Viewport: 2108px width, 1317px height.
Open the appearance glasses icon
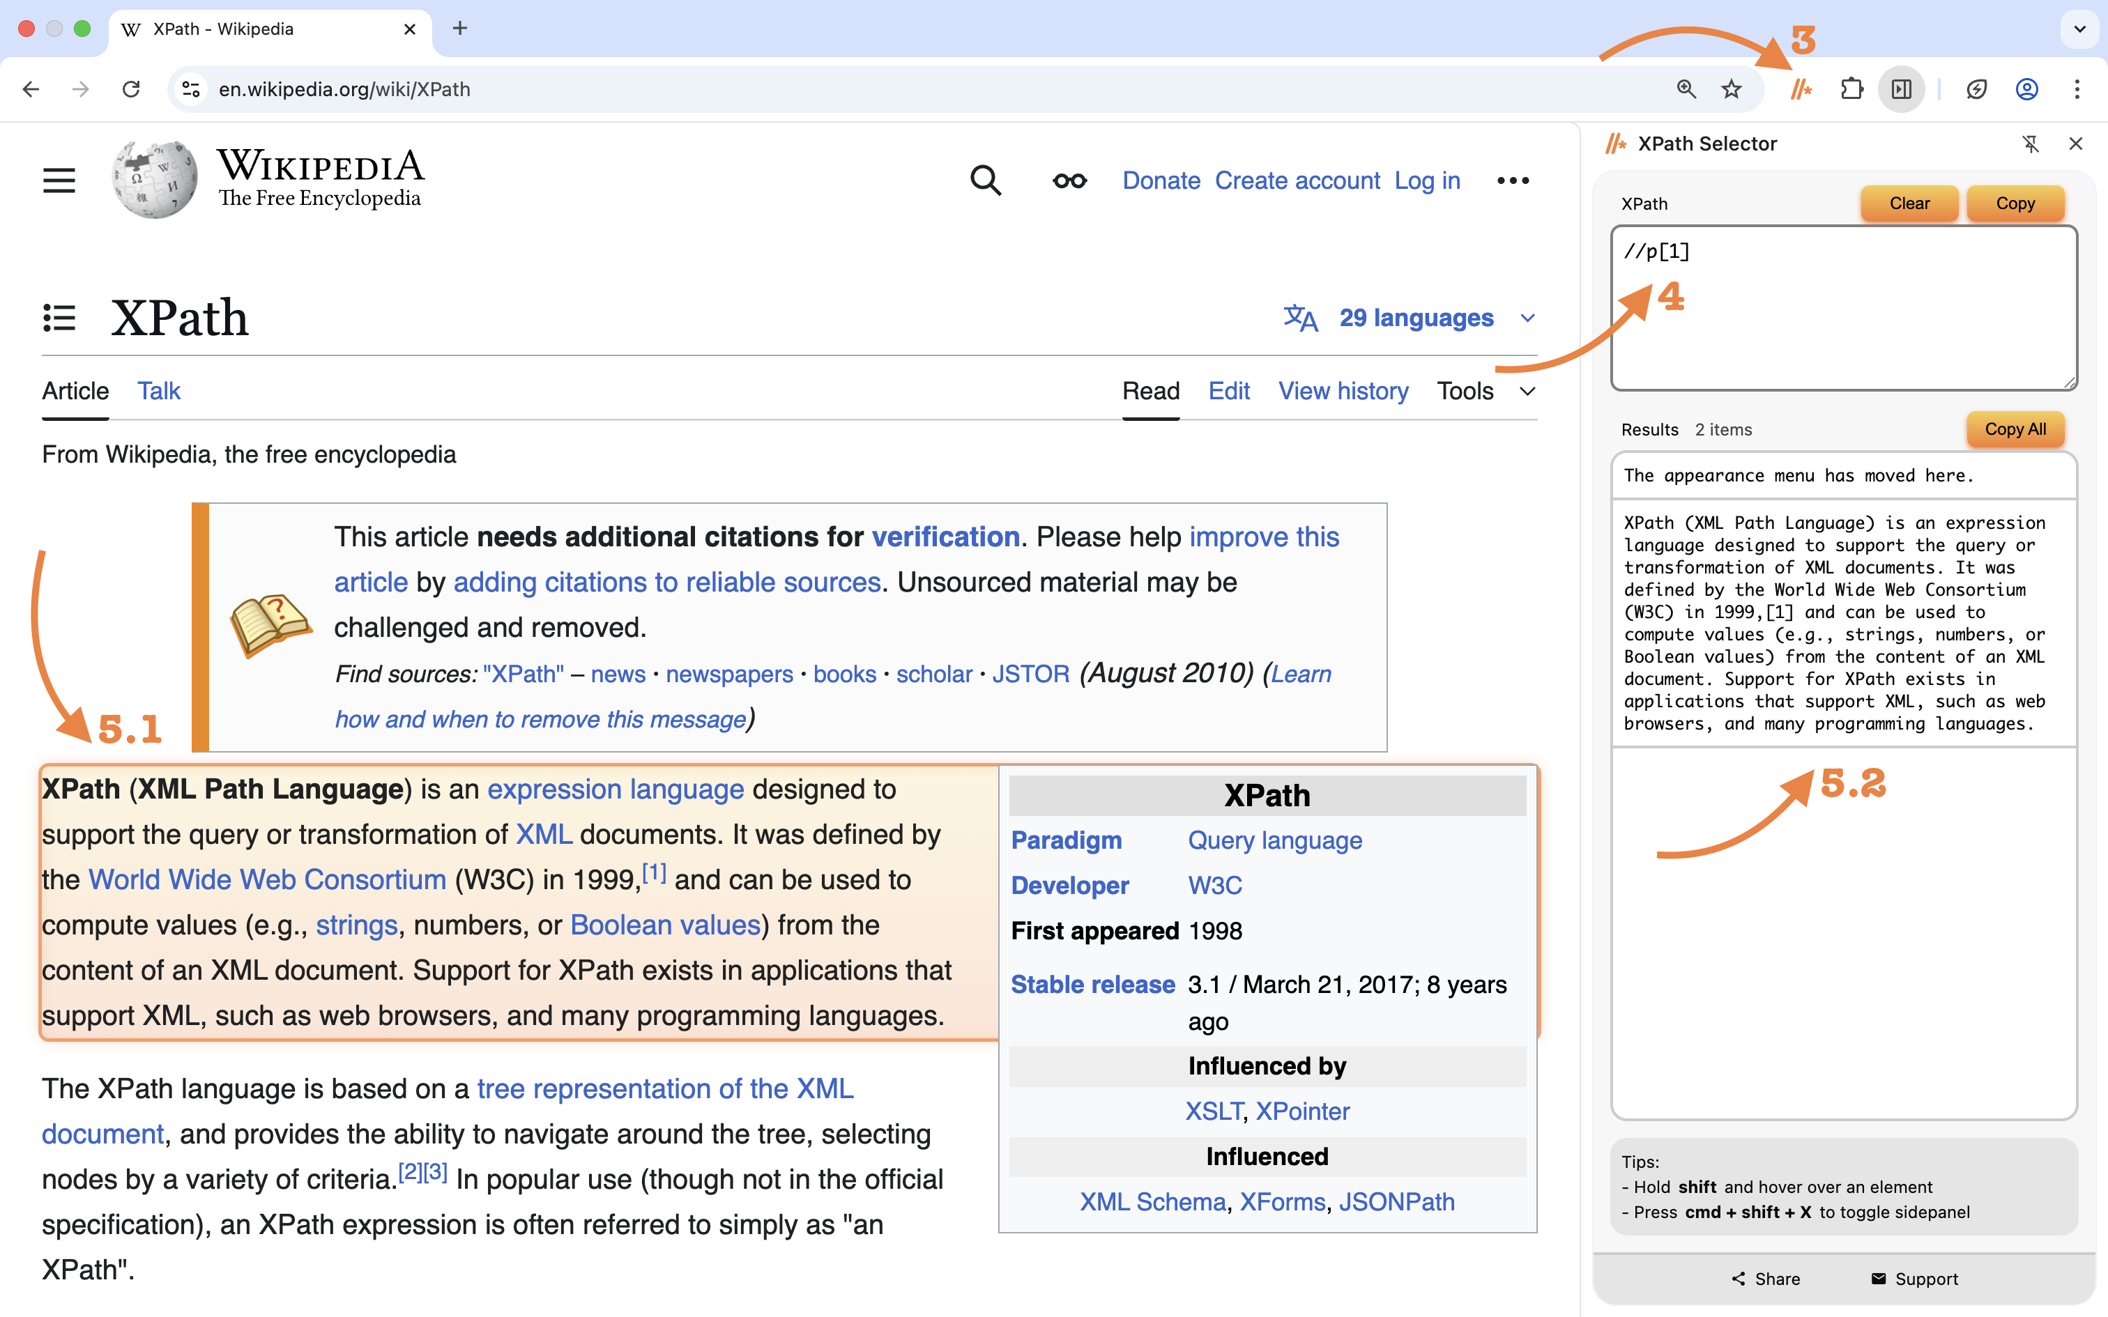point(1069,180)
